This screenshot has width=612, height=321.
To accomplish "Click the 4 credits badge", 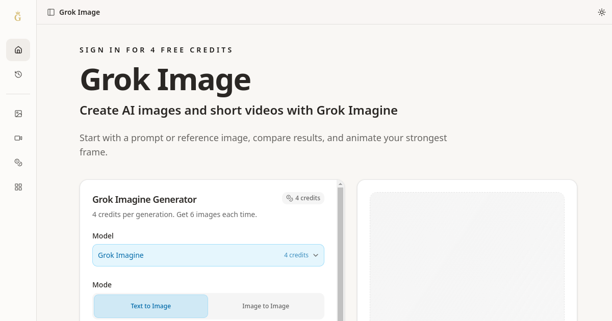I will (303, 198).
